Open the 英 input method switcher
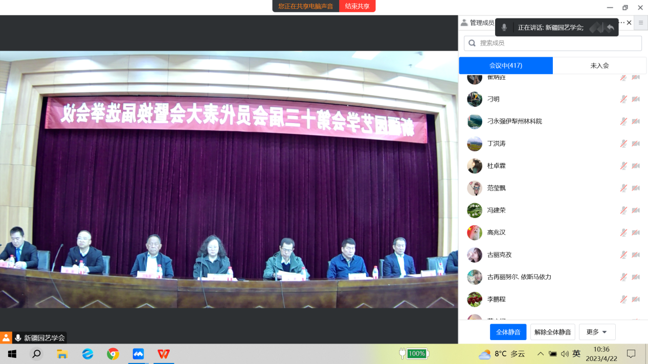The width and height of the screenshot is (648, 364). 576,354
